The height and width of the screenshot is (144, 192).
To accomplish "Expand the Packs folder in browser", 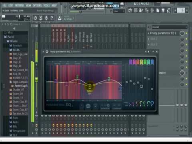I will click(9, 37).
